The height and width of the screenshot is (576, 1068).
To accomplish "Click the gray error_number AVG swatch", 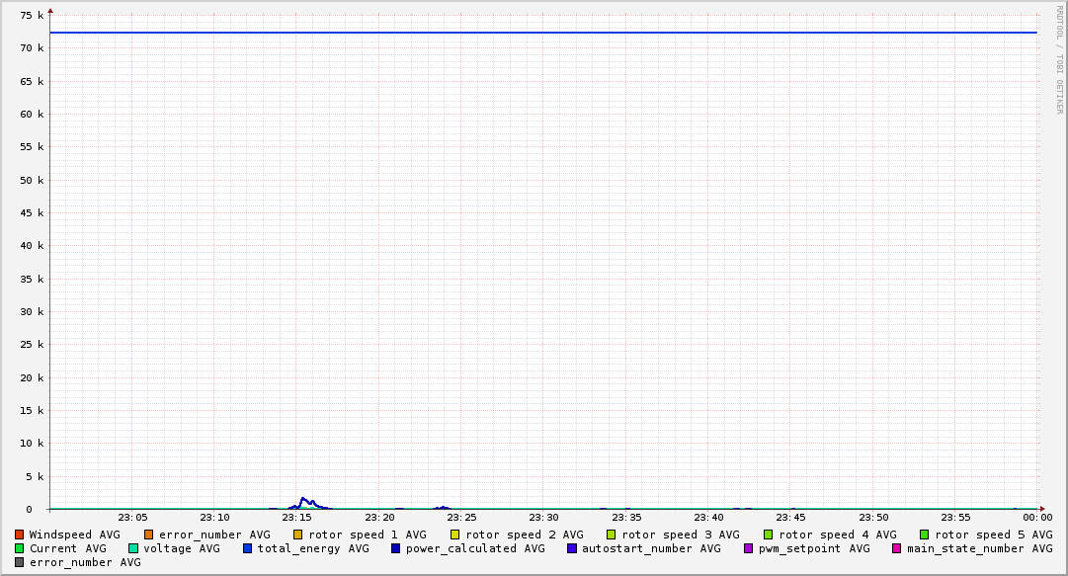I will point(20,562).
